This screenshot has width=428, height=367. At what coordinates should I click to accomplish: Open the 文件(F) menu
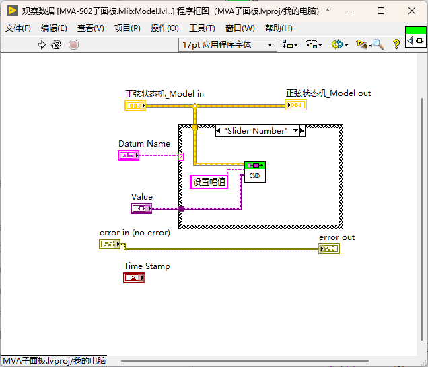tap(18, 28)
